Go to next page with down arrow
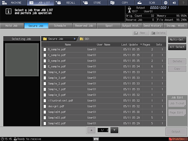The width and height of the screenshot is (188, 141). point(114,130)
